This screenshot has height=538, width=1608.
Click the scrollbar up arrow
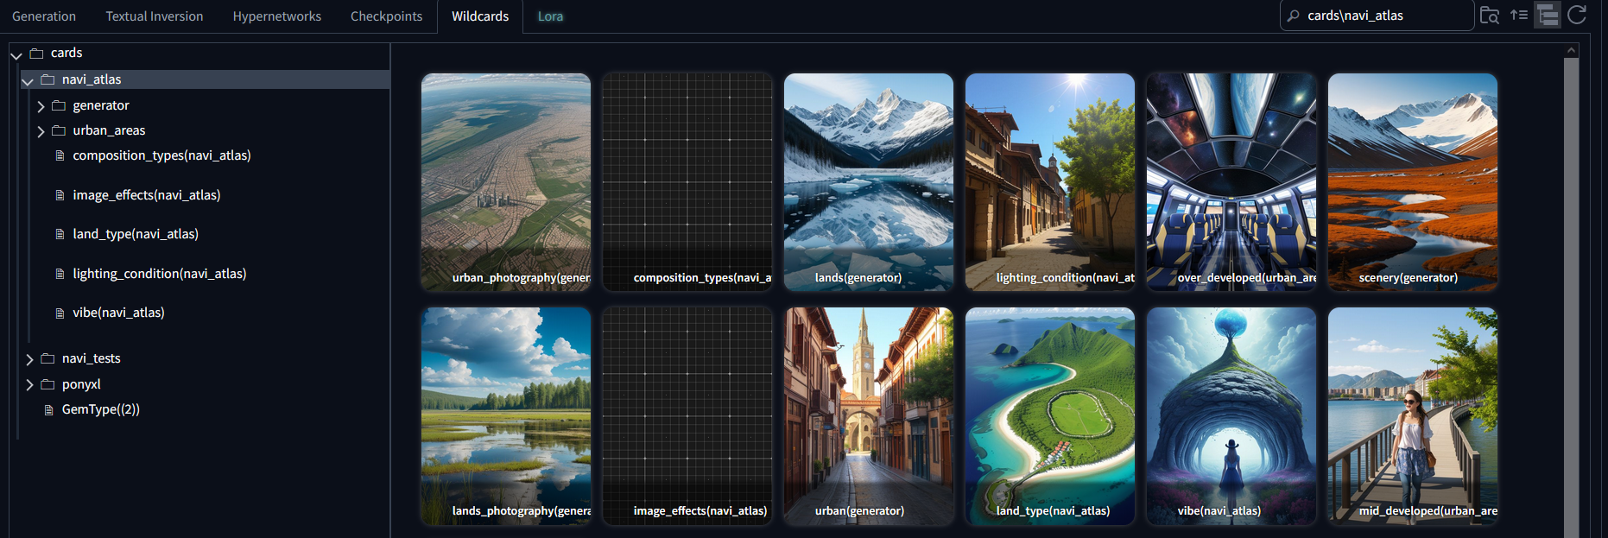tap(1571, 50)
